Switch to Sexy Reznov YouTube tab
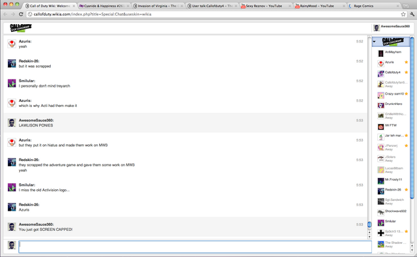The width and height of the screenshot is (417, 257). point(266,6)
